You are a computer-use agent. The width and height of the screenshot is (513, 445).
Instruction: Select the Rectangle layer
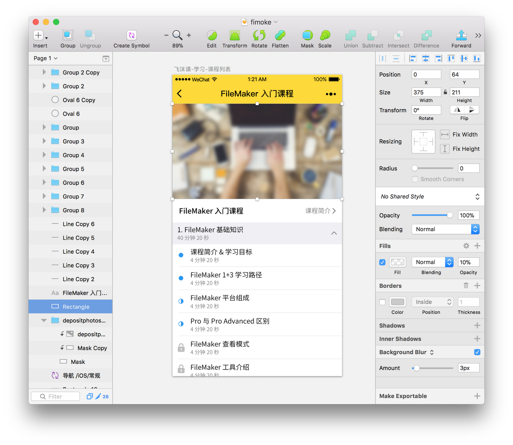71,307
